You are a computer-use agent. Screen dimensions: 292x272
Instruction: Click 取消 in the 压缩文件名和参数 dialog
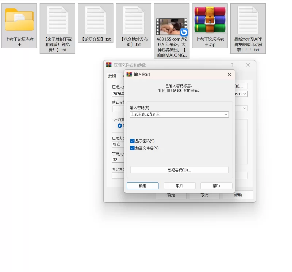point(204,195)
